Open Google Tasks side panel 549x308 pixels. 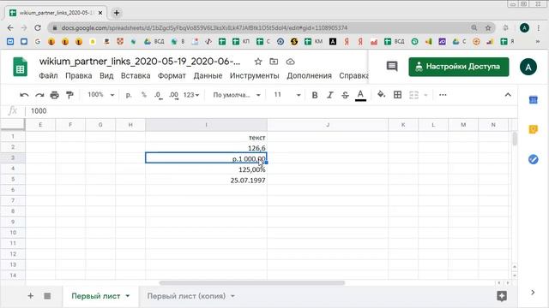(534, 160)
